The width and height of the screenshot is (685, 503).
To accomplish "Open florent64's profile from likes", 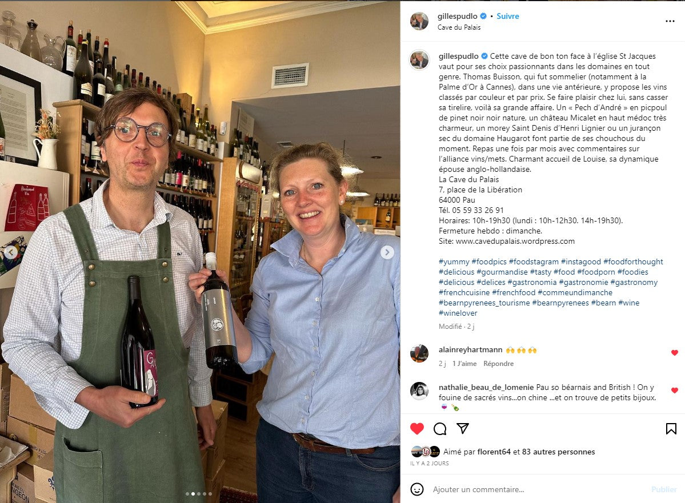I will [x=494, y=452].
